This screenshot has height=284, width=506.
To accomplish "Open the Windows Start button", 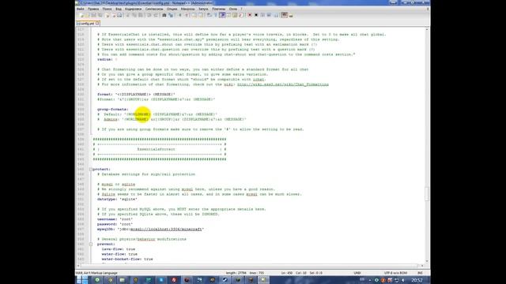I will click(x=82, y=280).
